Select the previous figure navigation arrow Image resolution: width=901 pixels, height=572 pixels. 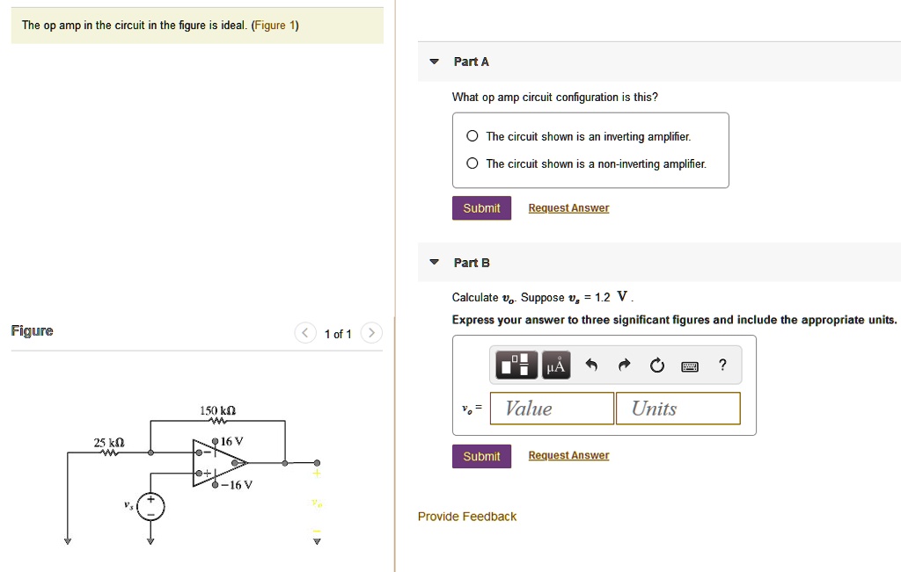(304, 333)
